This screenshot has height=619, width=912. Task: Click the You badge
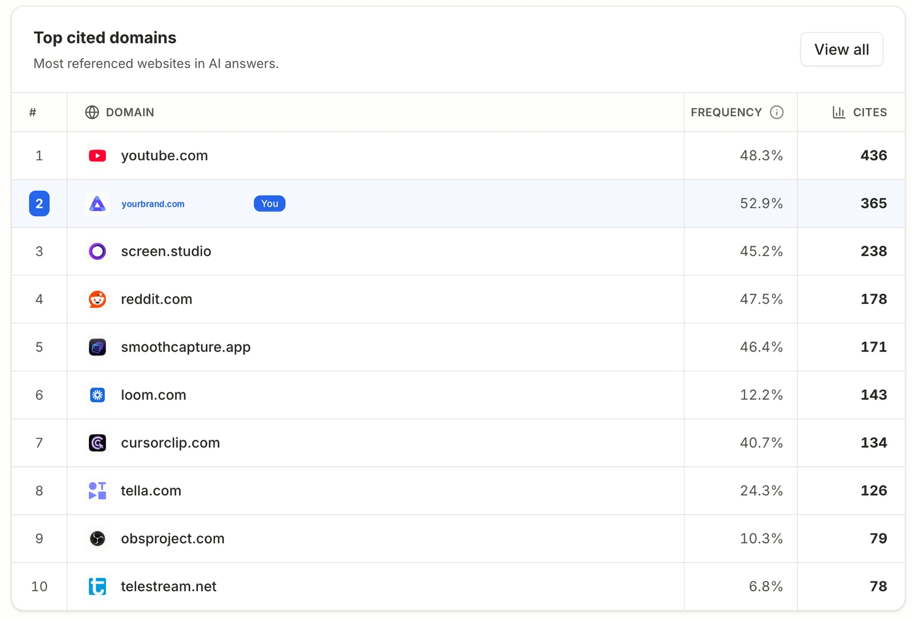[270, 203]
